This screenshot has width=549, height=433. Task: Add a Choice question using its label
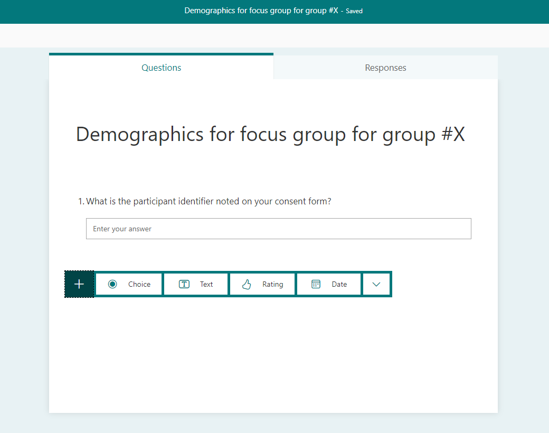pos(139,284)
